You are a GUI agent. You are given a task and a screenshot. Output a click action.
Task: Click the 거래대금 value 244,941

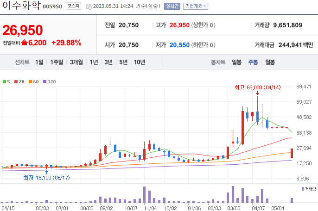[290, 45]
